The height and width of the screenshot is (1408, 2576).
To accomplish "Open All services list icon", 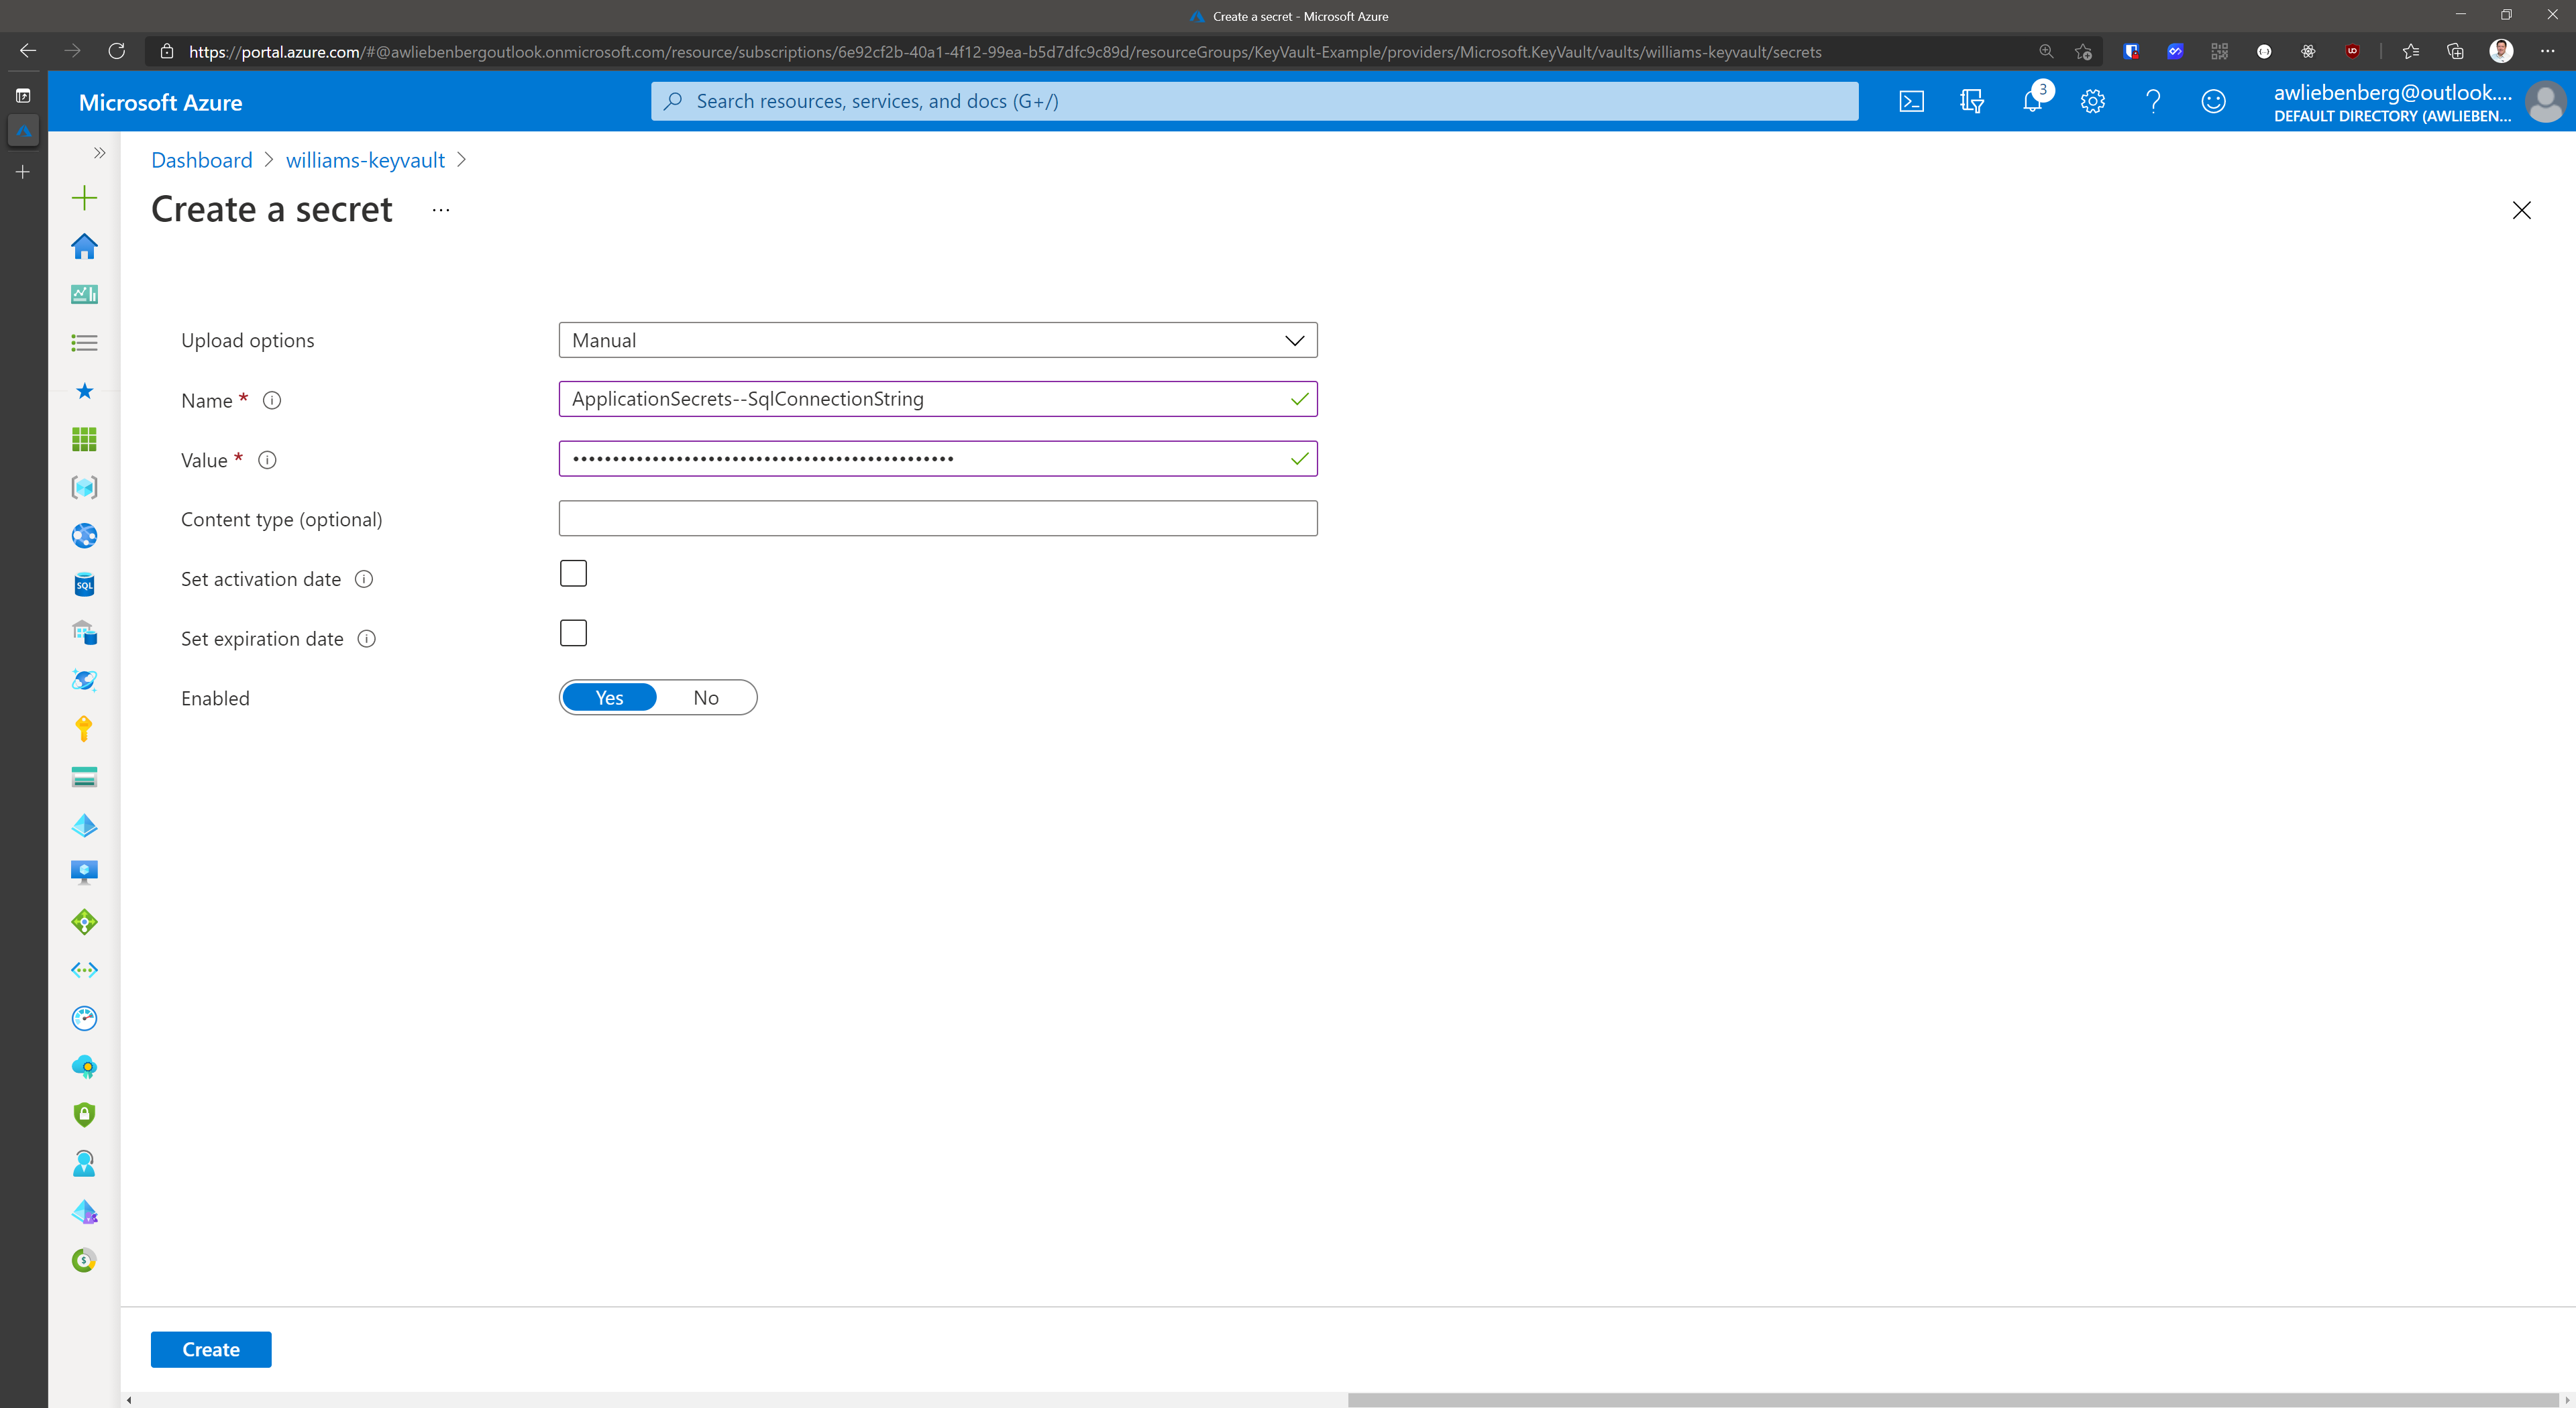I will coord(84,343).
